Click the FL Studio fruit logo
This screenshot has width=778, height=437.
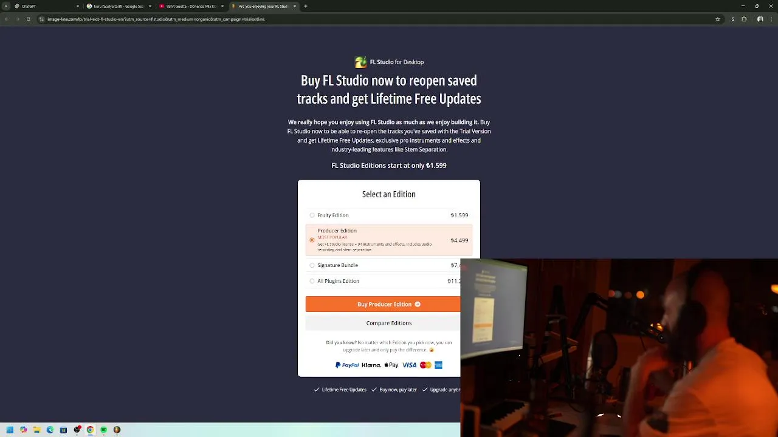pos(360,62)
